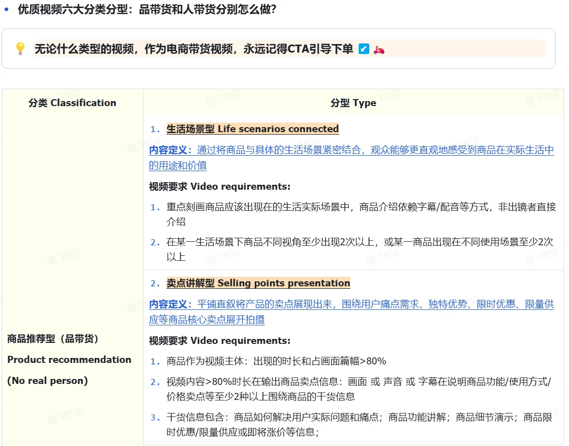Click the lightbulb icon in the callout

[x=21, y=49]
